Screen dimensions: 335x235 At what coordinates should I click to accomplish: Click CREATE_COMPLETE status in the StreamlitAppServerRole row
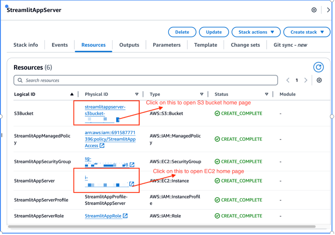[x=238, y=216]
